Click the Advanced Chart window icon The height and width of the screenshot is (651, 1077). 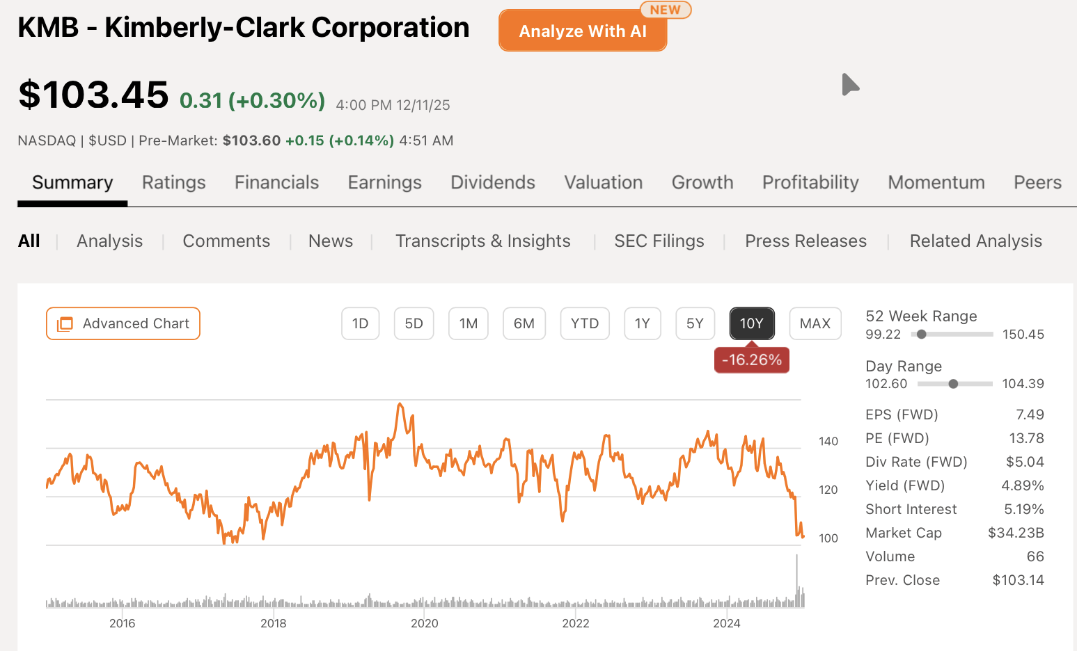pyautogui.click(x=66, y=323)
